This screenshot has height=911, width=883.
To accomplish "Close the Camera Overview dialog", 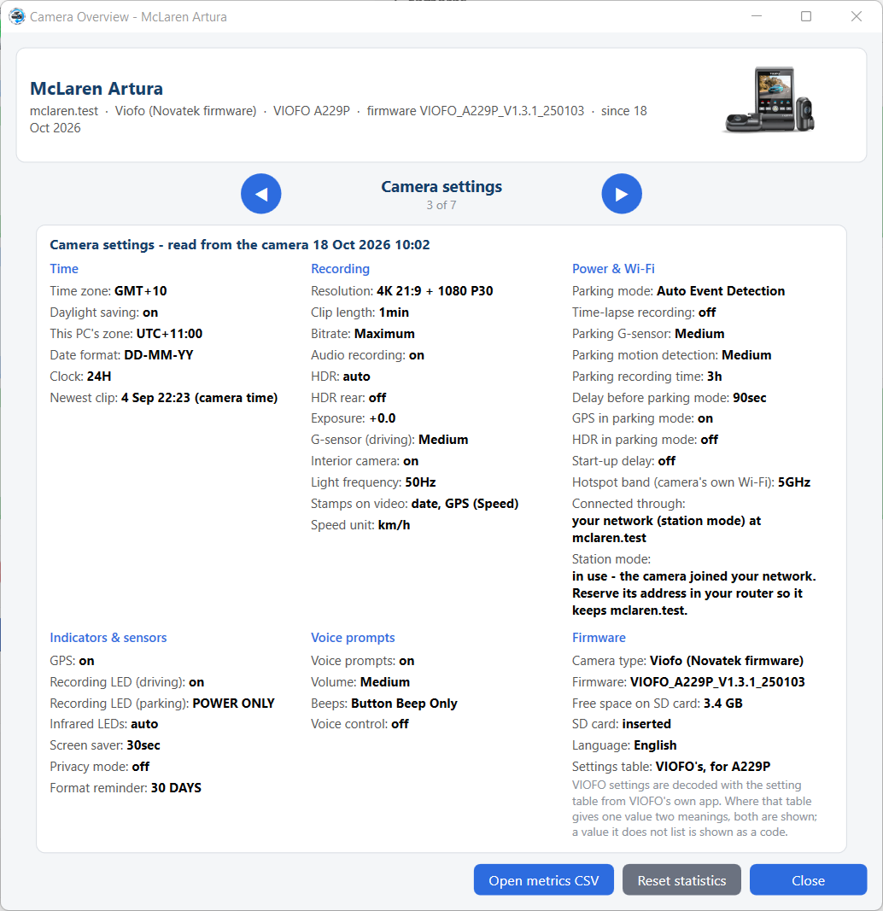I will 808,880.
